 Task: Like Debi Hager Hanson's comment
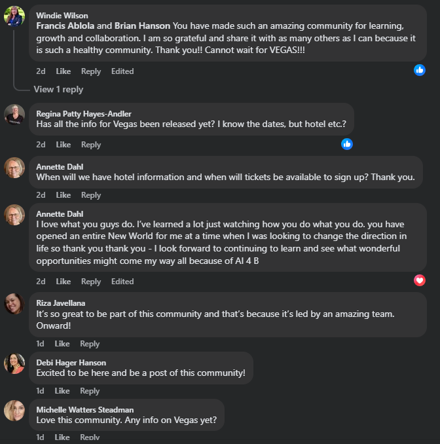[62, 391]
